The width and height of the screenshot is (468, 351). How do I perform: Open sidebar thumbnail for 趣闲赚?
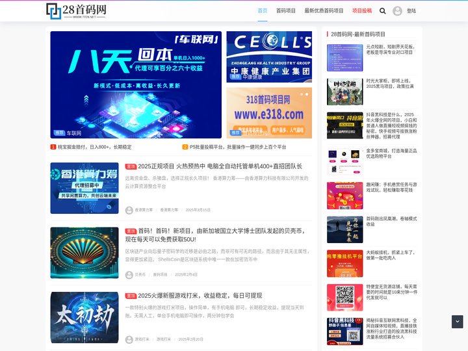click(344, 196)
